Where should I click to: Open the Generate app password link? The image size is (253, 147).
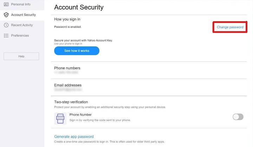pos(74,137)
